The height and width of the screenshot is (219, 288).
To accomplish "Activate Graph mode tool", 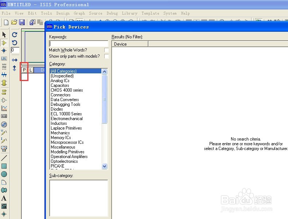I will pos(4,108).
